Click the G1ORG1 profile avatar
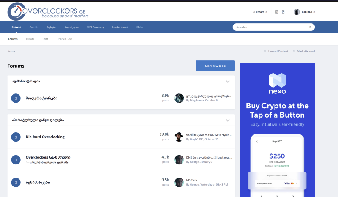 pos(297,12)
